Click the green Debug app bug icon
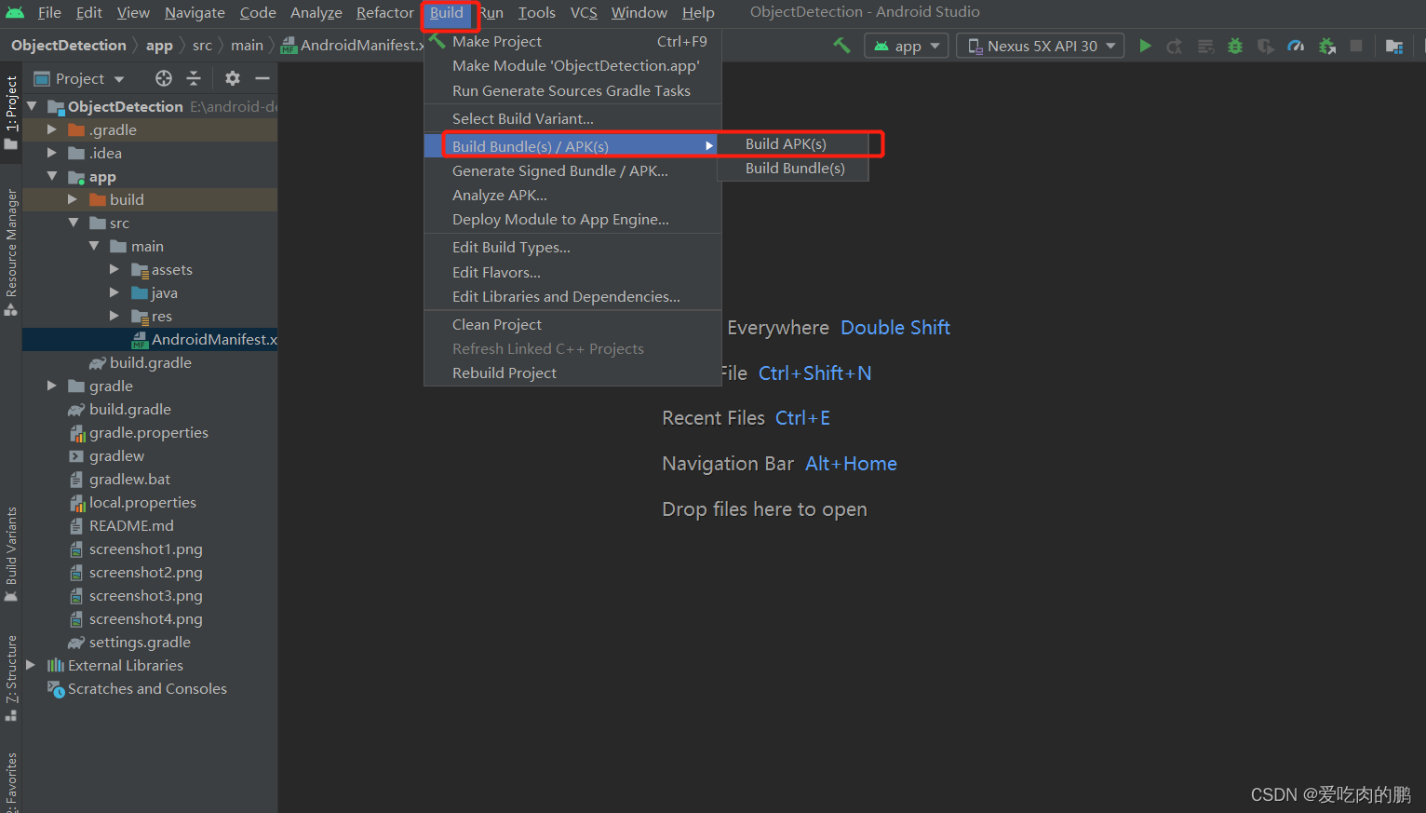Image resolution: width=1426 pixels, height=813 pixels. point(1235,46)
